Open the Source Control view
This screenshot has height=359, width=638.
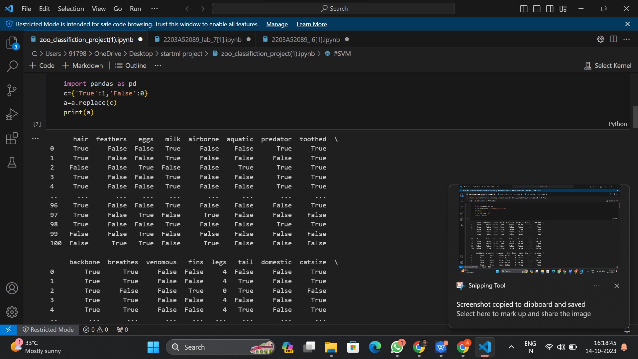coord(12,90)
